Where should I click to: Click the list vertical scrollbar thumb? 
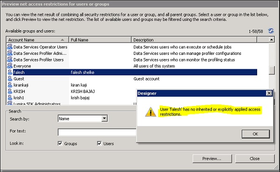pyautogui.click(x=272, y=71)
